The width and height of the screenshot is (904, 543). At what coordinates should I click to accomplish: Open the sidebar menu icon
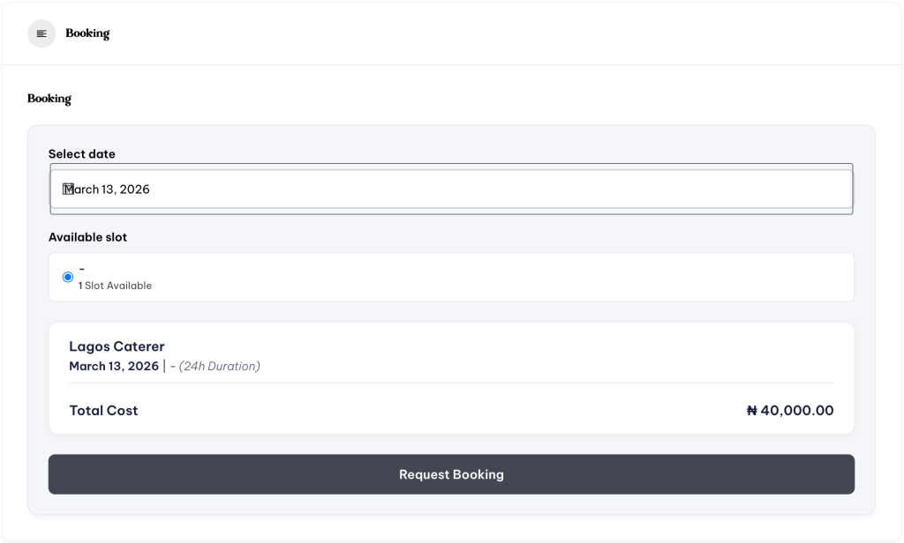pos(41,33)
